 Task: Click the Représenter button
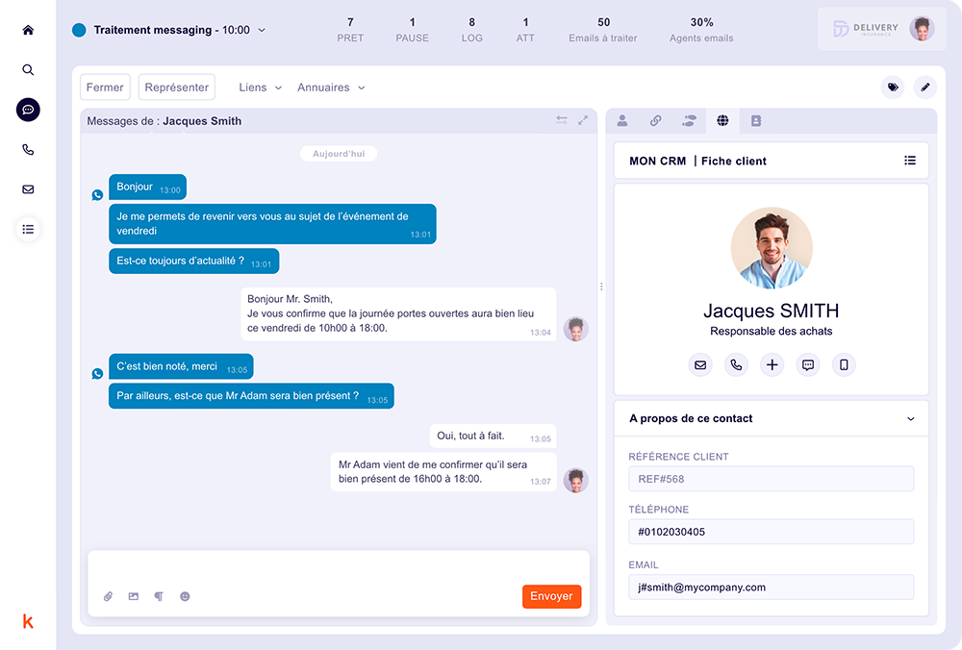point(177,87)
